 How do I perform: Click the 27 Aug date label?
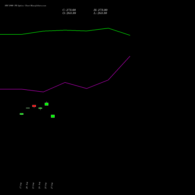(x=52, y=186)
